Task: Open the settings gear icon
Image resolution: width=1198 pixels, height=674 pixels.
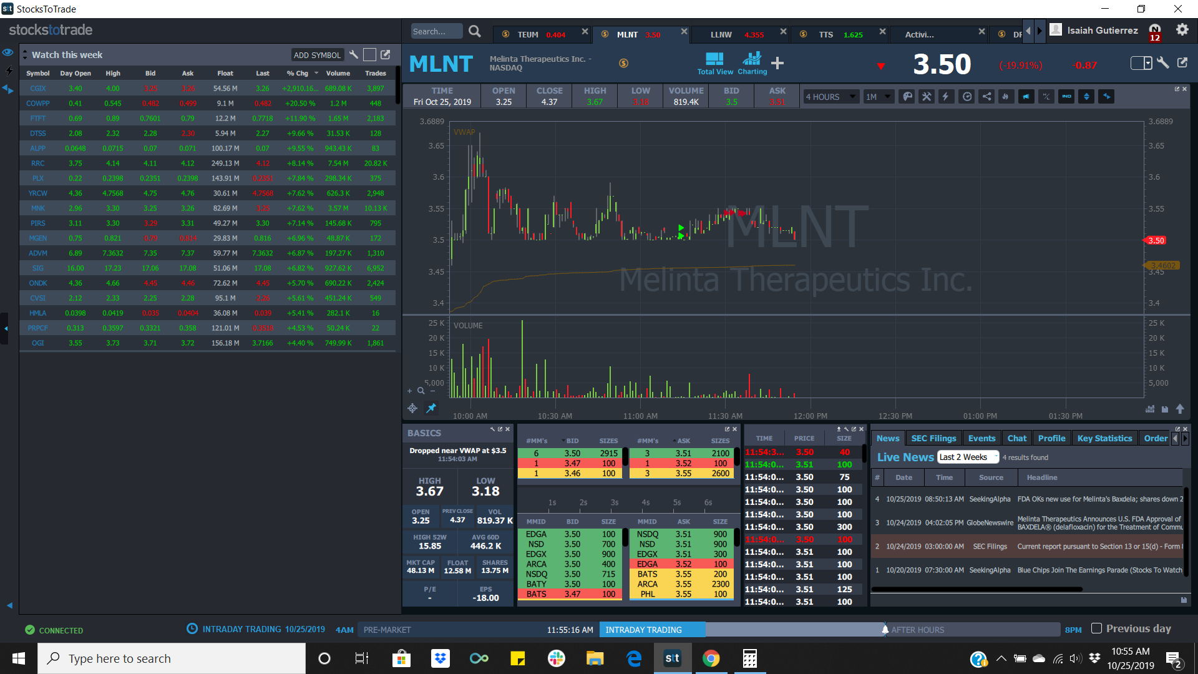Action: tap(1182, 30)
